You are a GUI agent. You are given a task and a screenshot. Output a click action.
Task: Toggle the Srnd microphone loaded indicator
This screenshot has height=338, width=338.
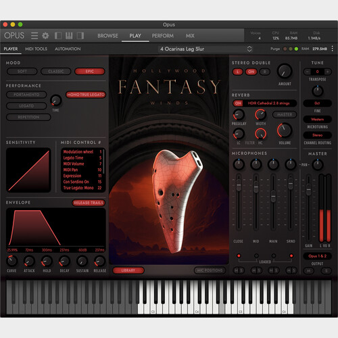pos(291,256)
